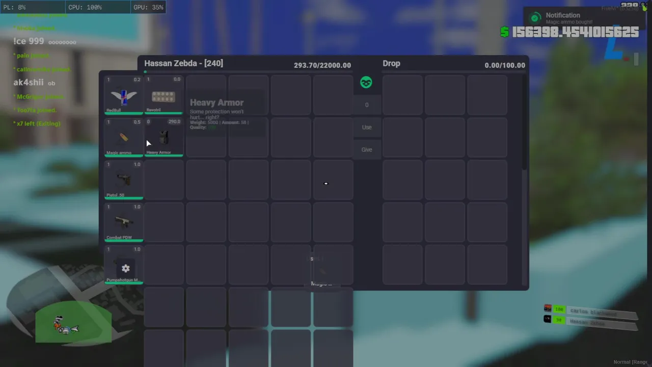Click the Too7fa joined chat message
Image resolution: width=652 pixels, height=367 pixels.
click(x=35, y=110)
